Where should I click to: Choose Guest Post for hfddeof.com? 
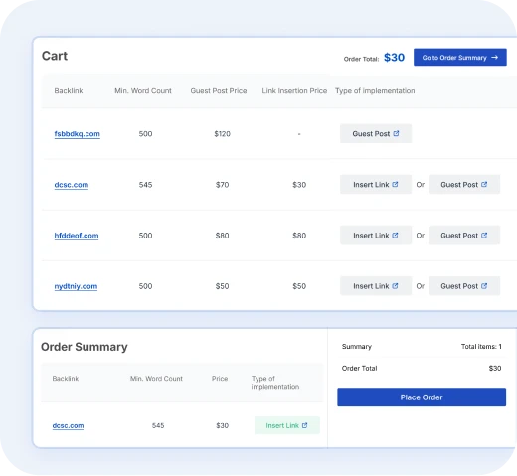(464, 236)
